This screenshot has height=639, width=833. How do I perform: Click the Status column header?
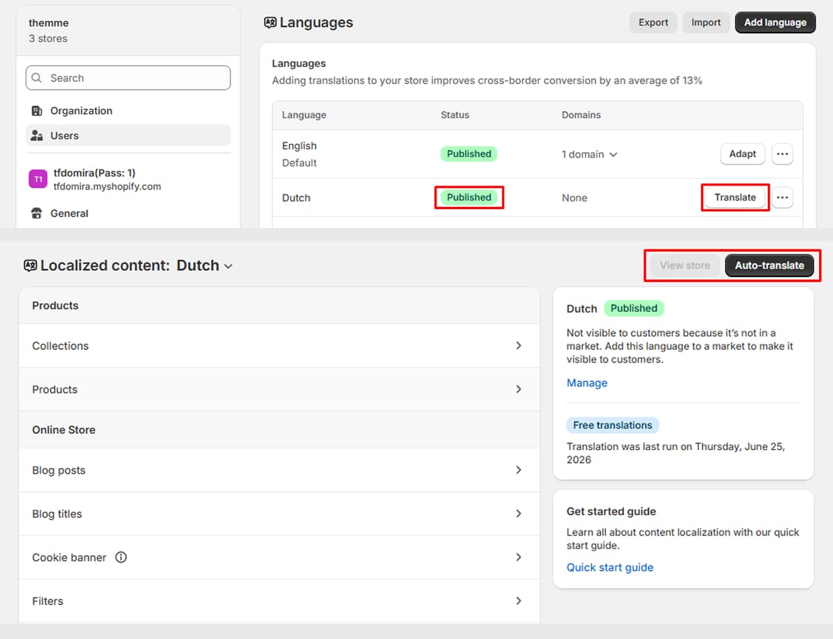455,115
